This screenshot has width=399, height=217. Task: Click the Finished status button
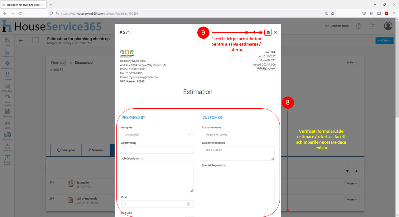[x=58, y=62]
